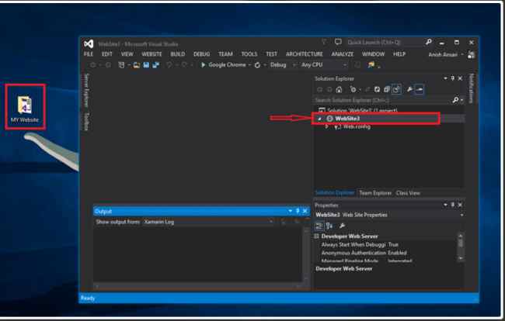The height and width of the screenshot is (321, 505).
Task: Open the Properties object selector dropdown
Action: click(x=461, y=215)
